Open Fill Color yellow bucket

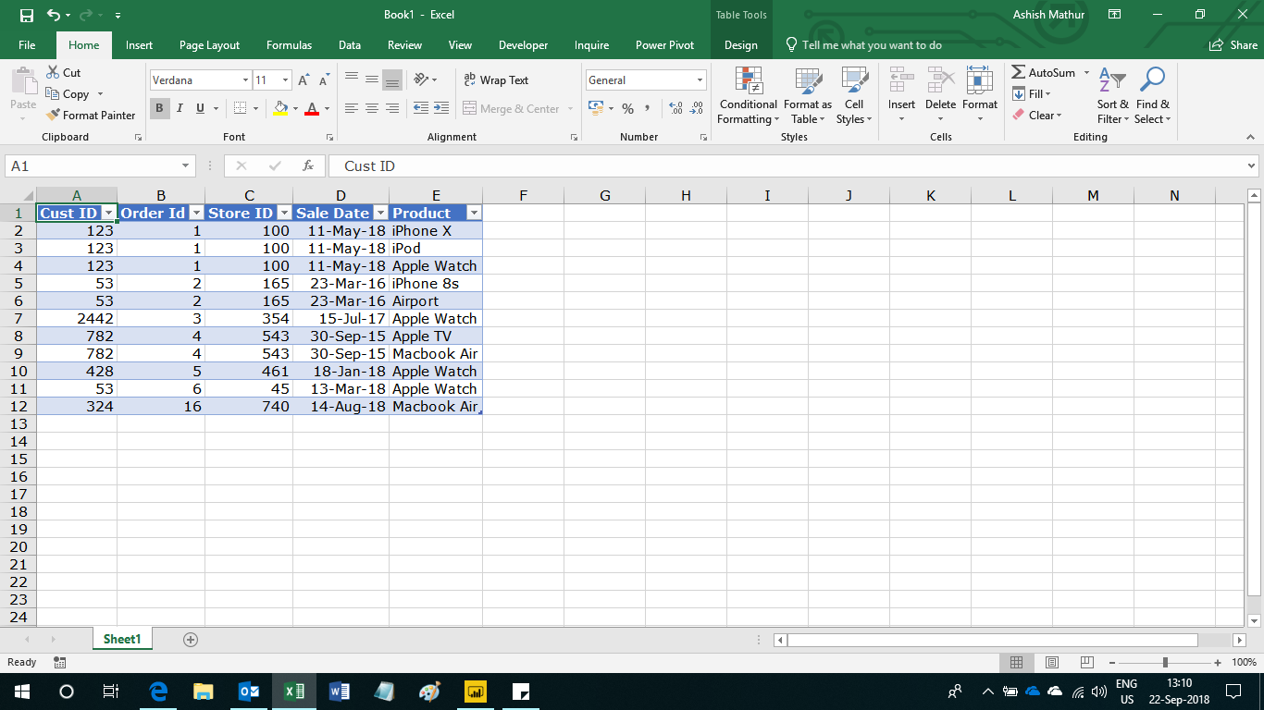click(281, 109)
